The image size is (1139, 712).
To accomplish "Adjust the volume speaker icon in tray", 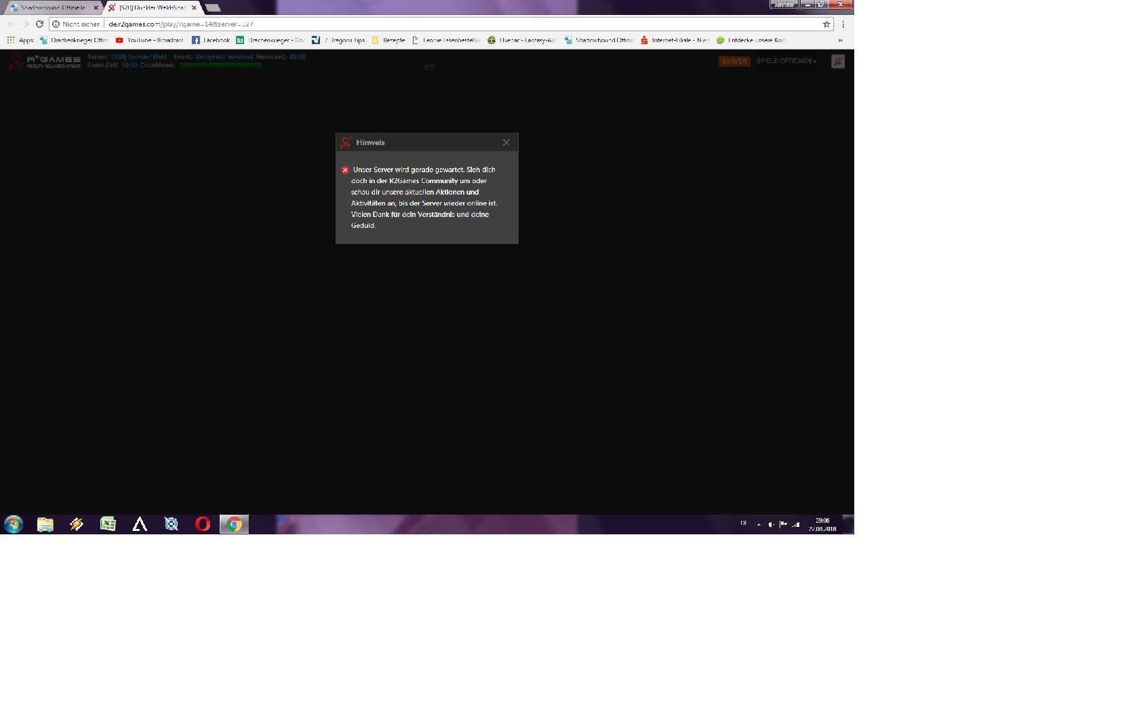I will pos(771,524).
